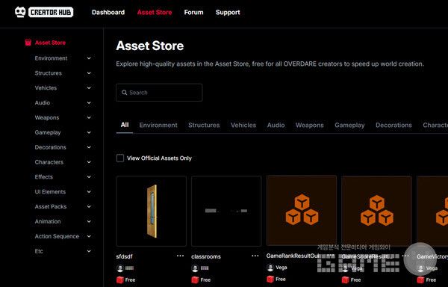This screenshot has height=287, width=448.
Task: Focus the asset Search field
Action: point(159,93)
